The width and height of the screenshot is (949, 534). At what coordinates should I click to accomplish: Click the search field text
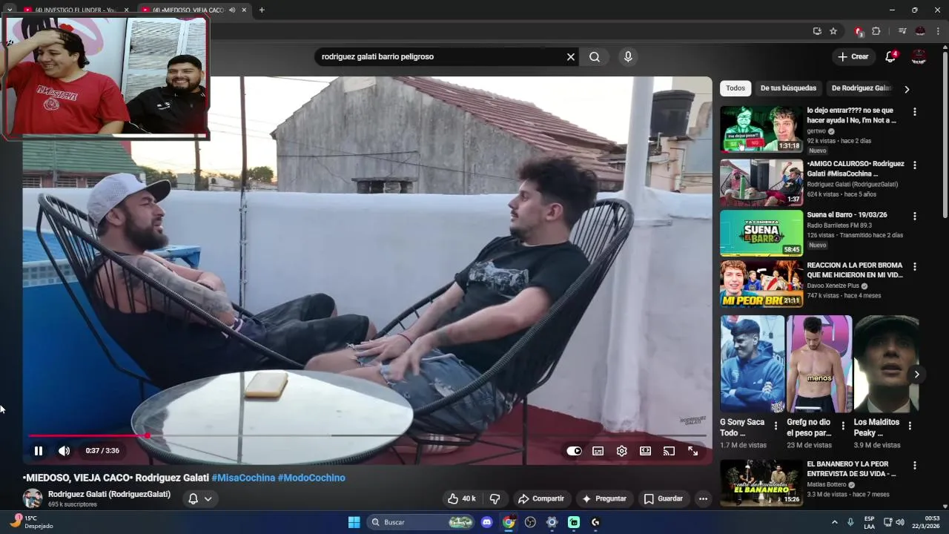(x=377, y=56)
